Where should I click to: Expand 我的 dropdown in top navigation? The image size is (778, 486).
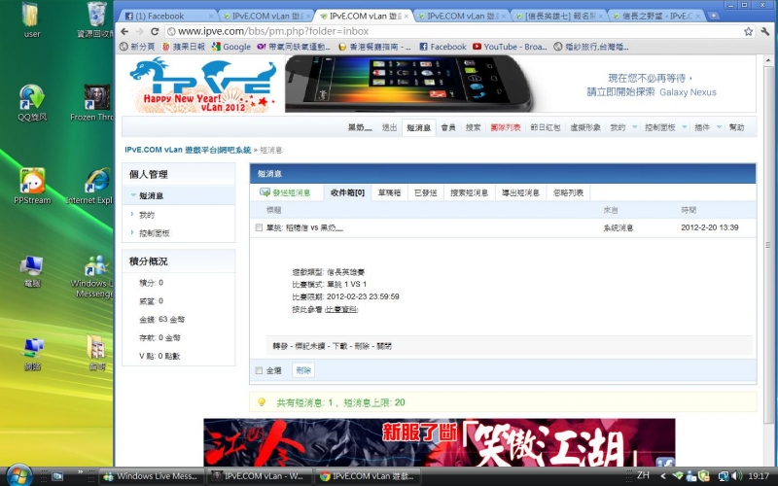(x=635, y=127)
